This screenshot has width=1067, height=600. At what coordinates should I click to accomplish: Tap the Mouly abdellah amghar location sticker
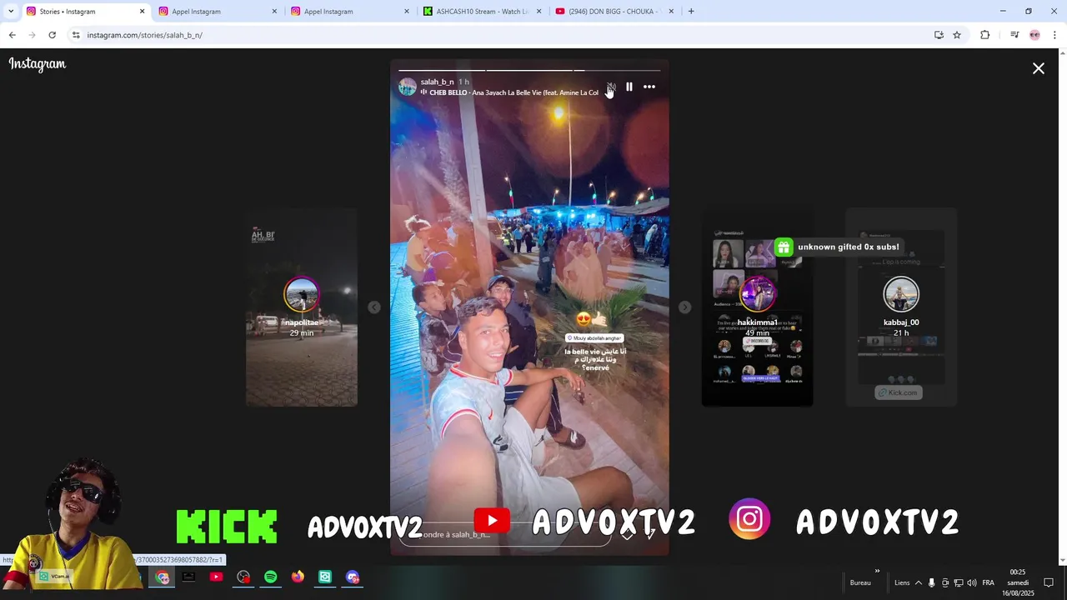point(594,338)
